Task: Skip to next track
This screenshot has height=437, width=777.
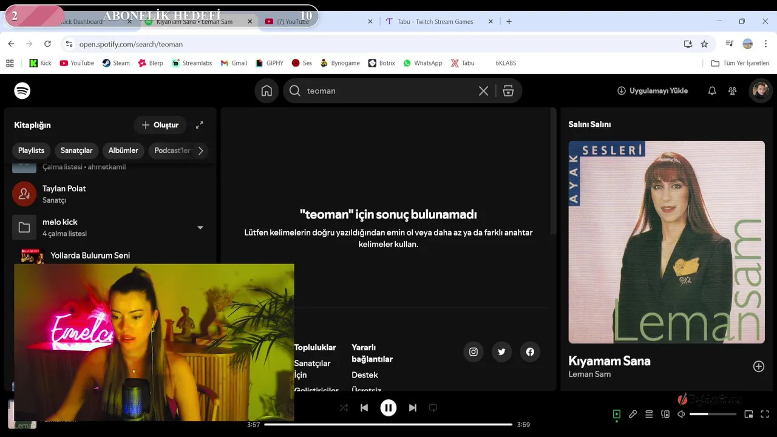Action: coord(413,408)
